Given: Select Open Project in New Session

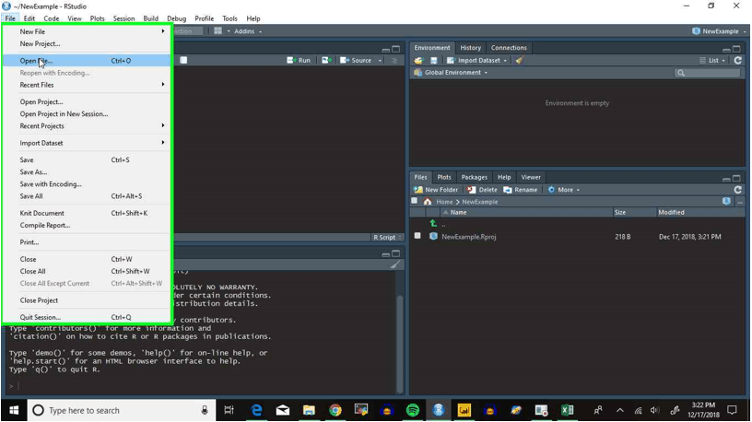Looking at the screenshot, I should 87,113.
